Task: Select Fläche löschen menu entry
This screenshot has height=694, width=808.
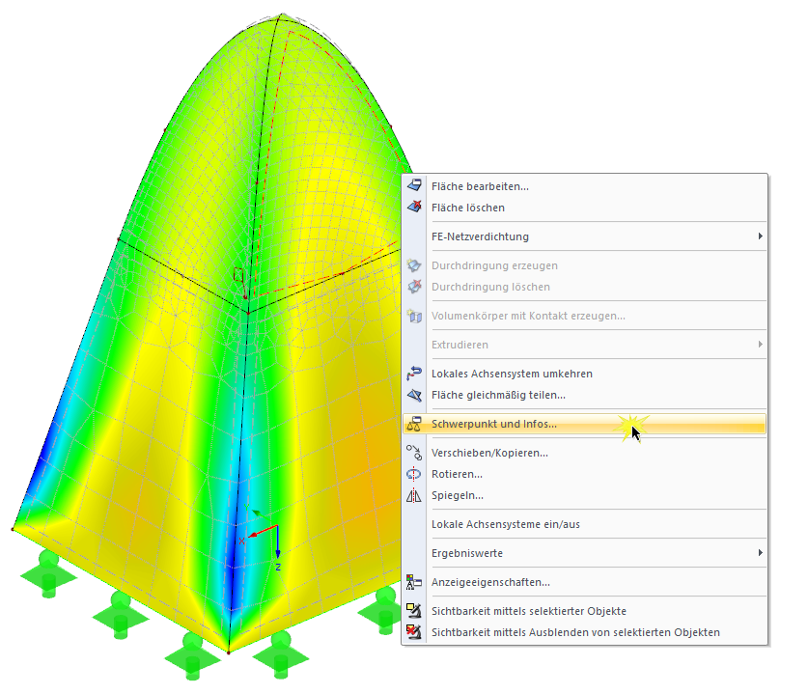Action: (584, 208)
